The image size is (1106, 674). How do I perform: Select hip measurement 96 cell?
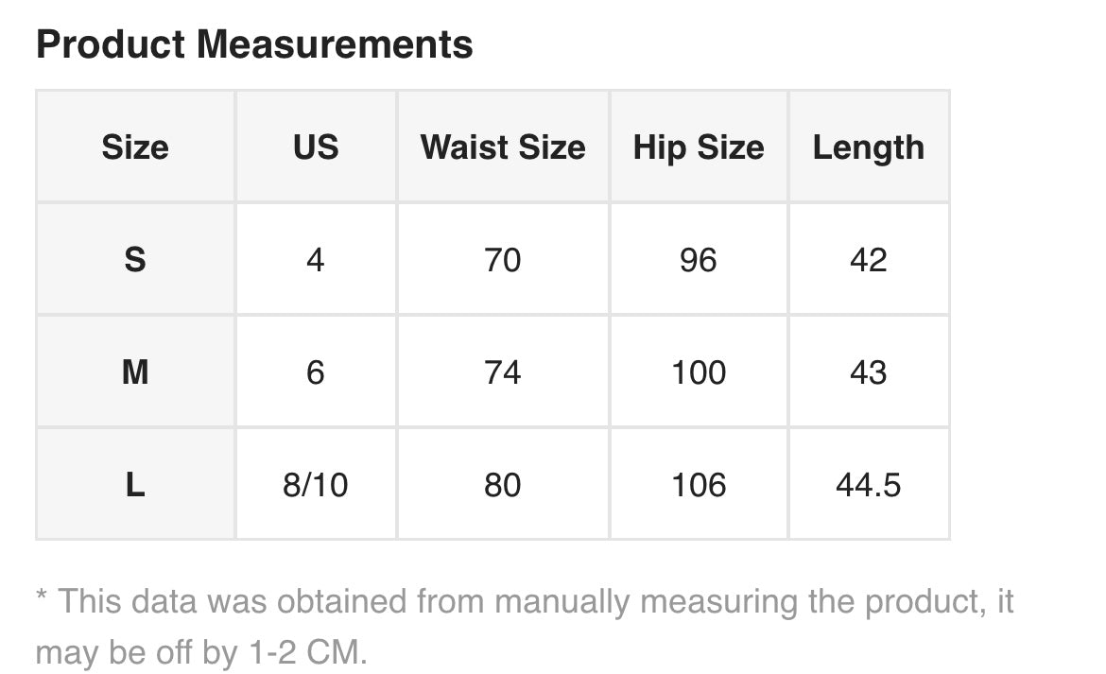699,259
